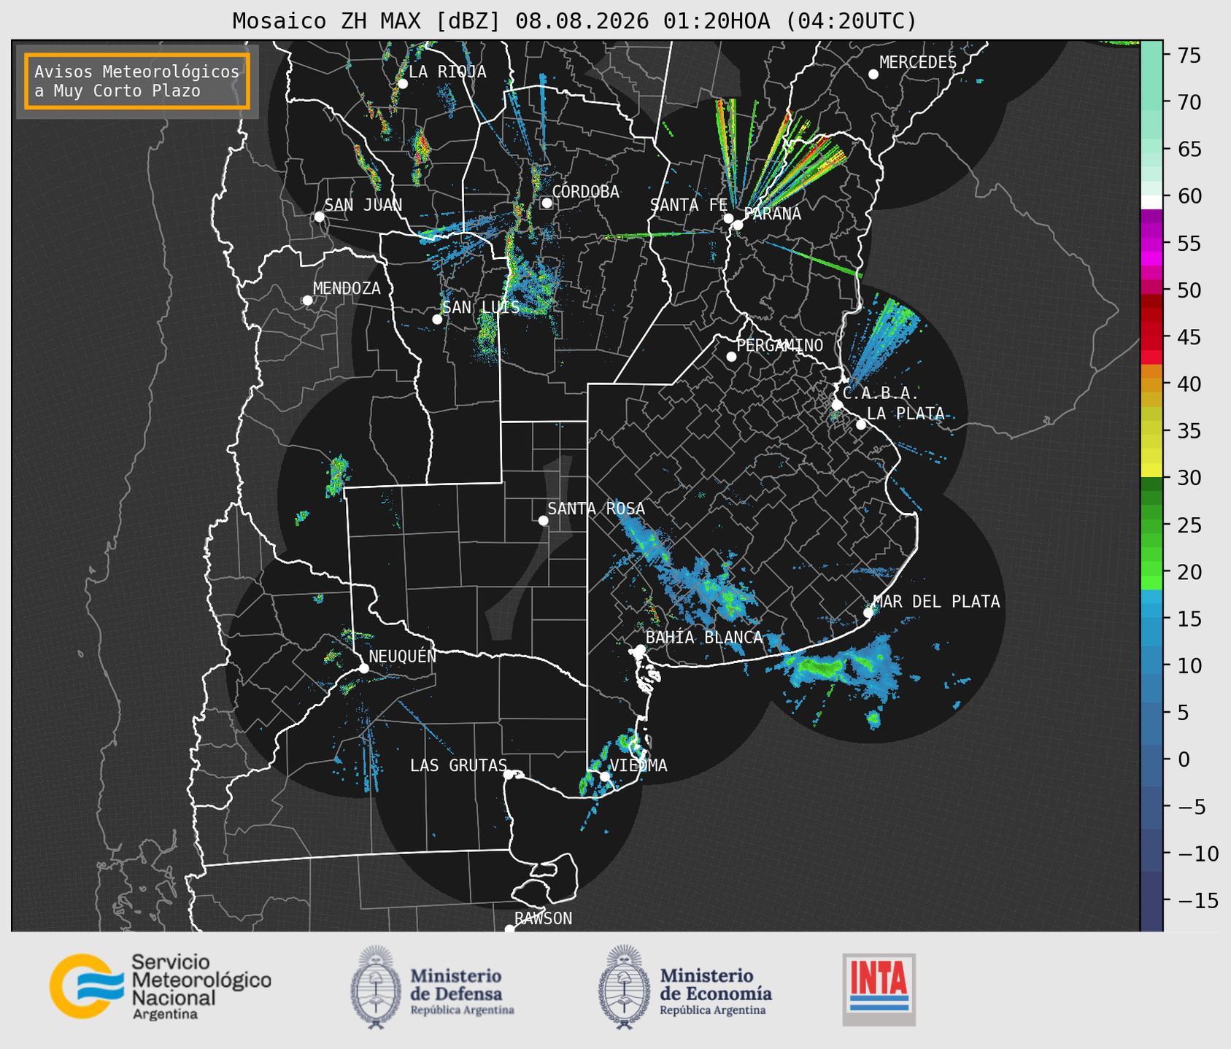Viewport: 1231px width, 1049px height.
Task: Click the Servicio Meteorológico Nacional logo
Action: [160, 987]
